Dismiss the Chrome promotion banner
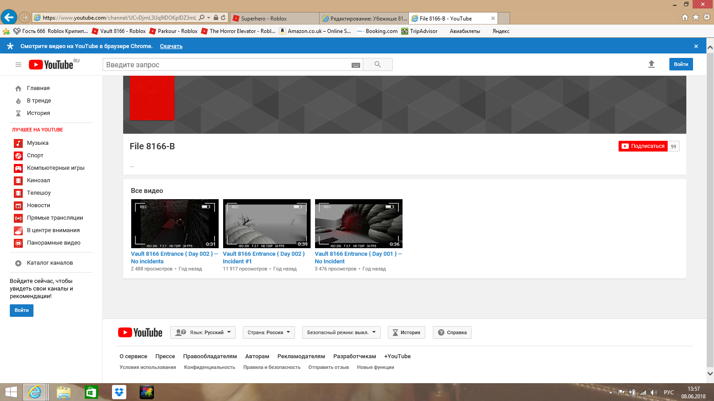 point(696,46)
